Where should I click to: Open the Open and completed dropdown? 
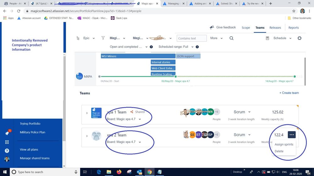pos(129,47)
